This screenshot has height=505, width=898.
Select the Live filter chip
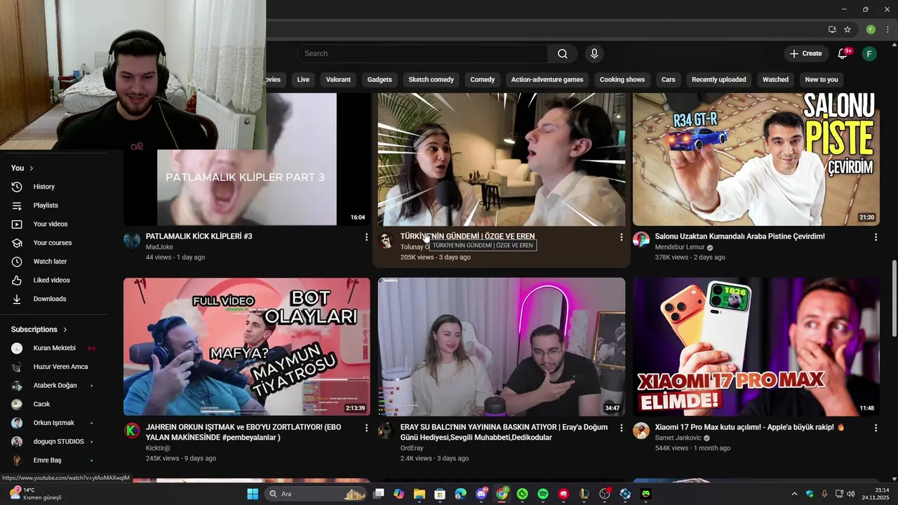[x=303, y=80]
